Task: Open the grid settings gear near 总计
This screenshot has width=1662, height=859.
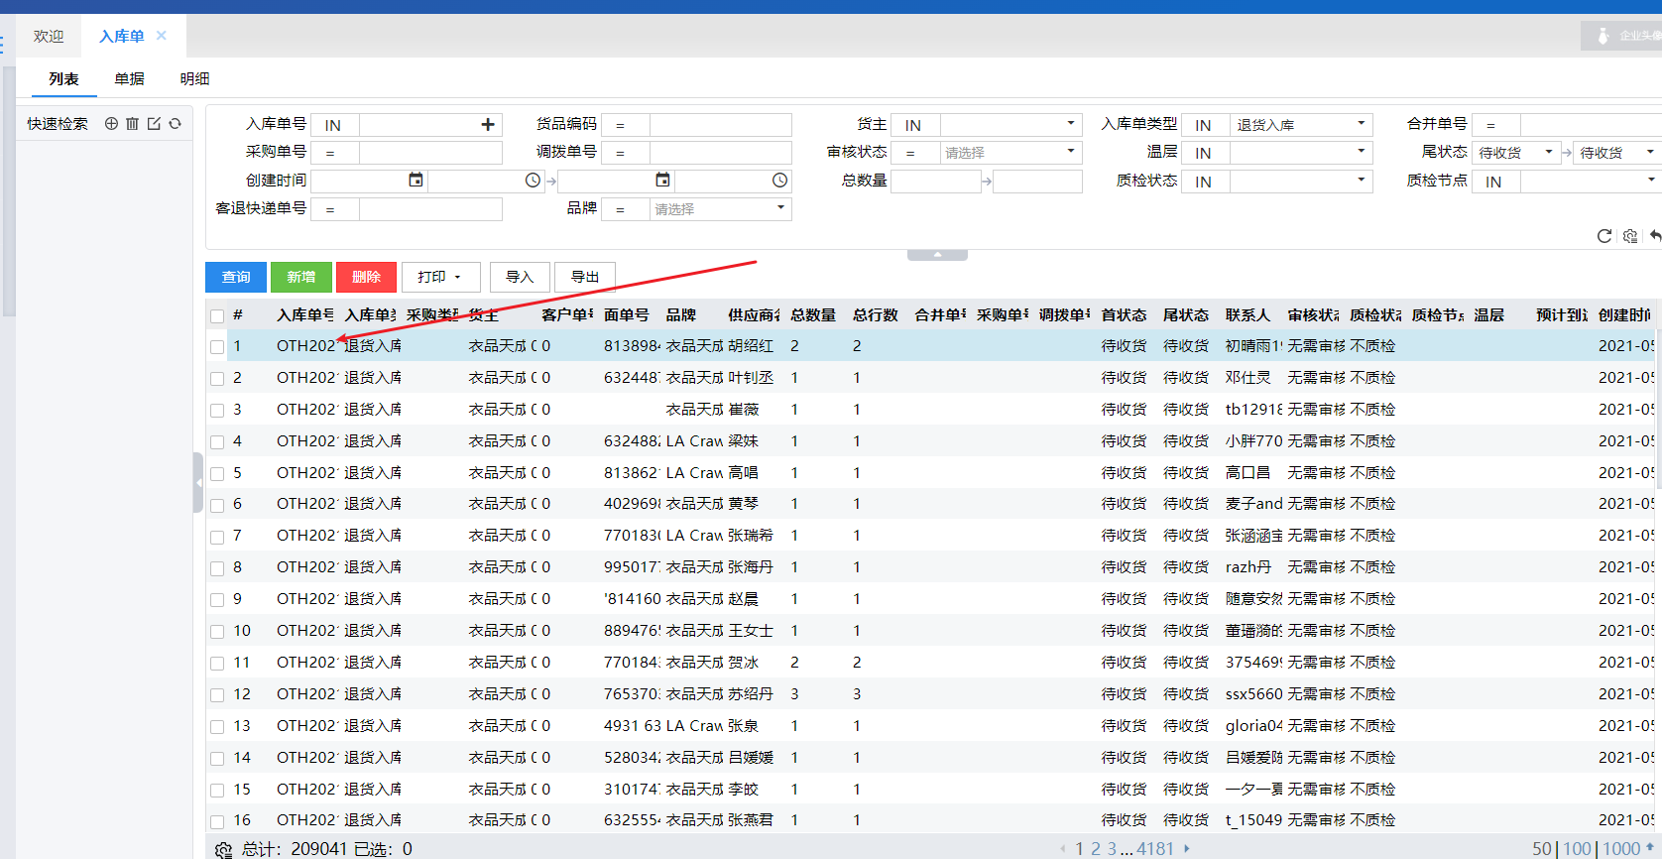Action: [x=223, y=849]
